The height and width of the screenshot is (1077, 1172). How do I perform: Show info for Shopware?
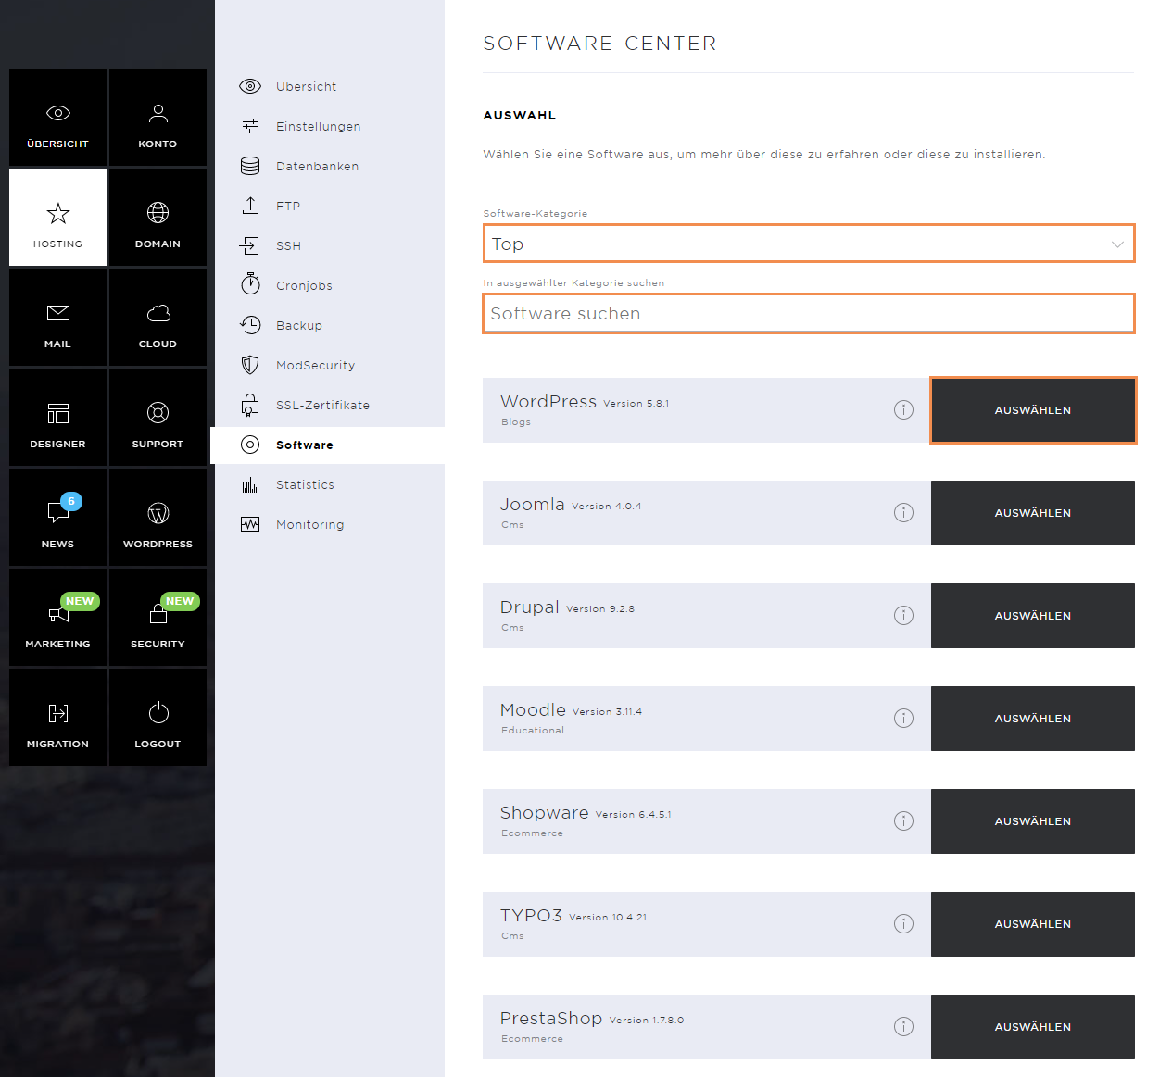(903, 821)
